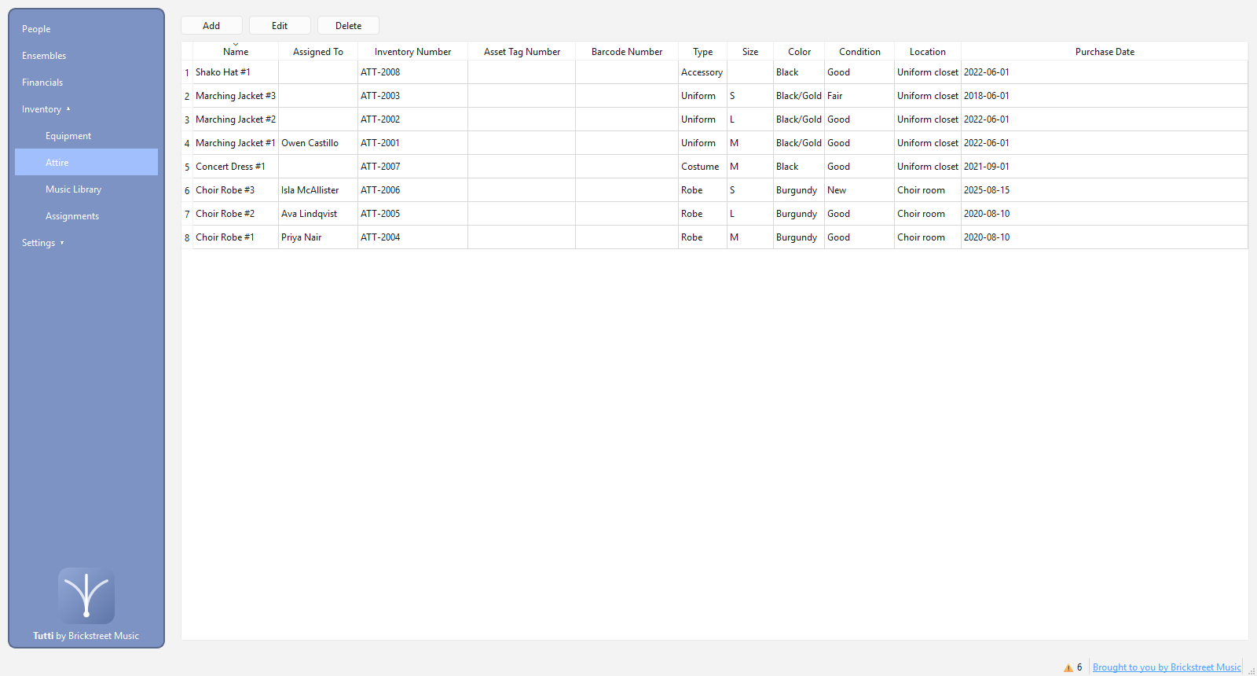Click the Asset Tag Number column header

click(522, 52)
